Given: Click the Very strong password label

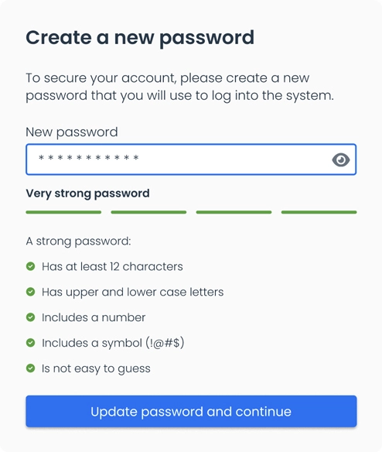Looking at the screenshot, I should coord(87,193).
